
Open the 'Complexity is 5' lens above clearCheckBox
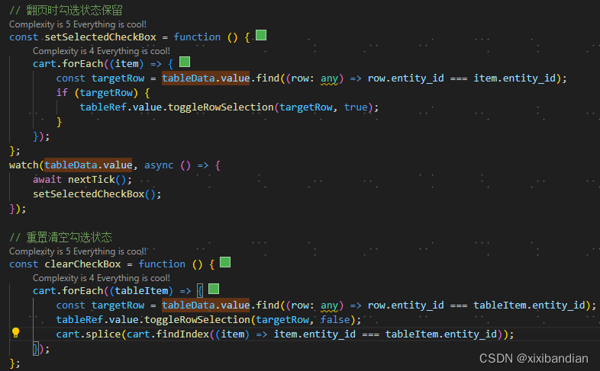78,251
